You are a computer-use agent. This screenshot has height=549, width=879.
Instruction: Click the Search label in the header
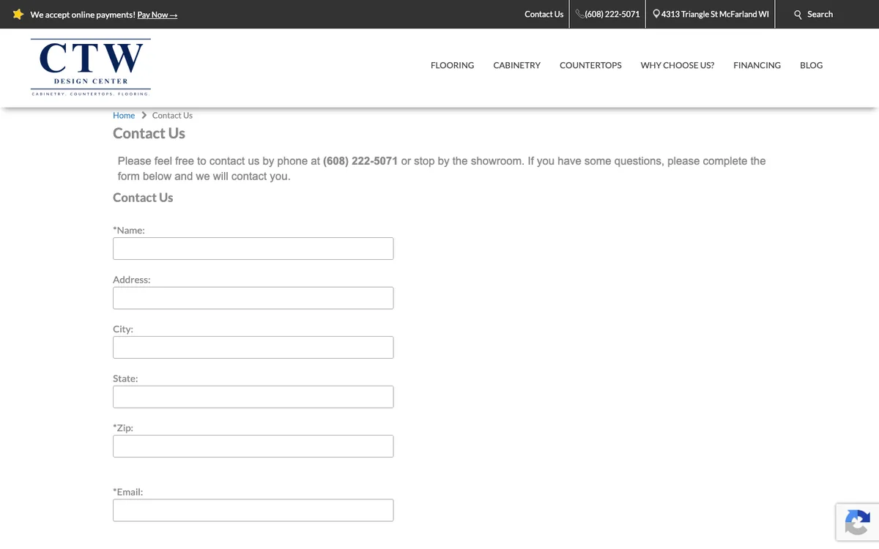[820, 14]
